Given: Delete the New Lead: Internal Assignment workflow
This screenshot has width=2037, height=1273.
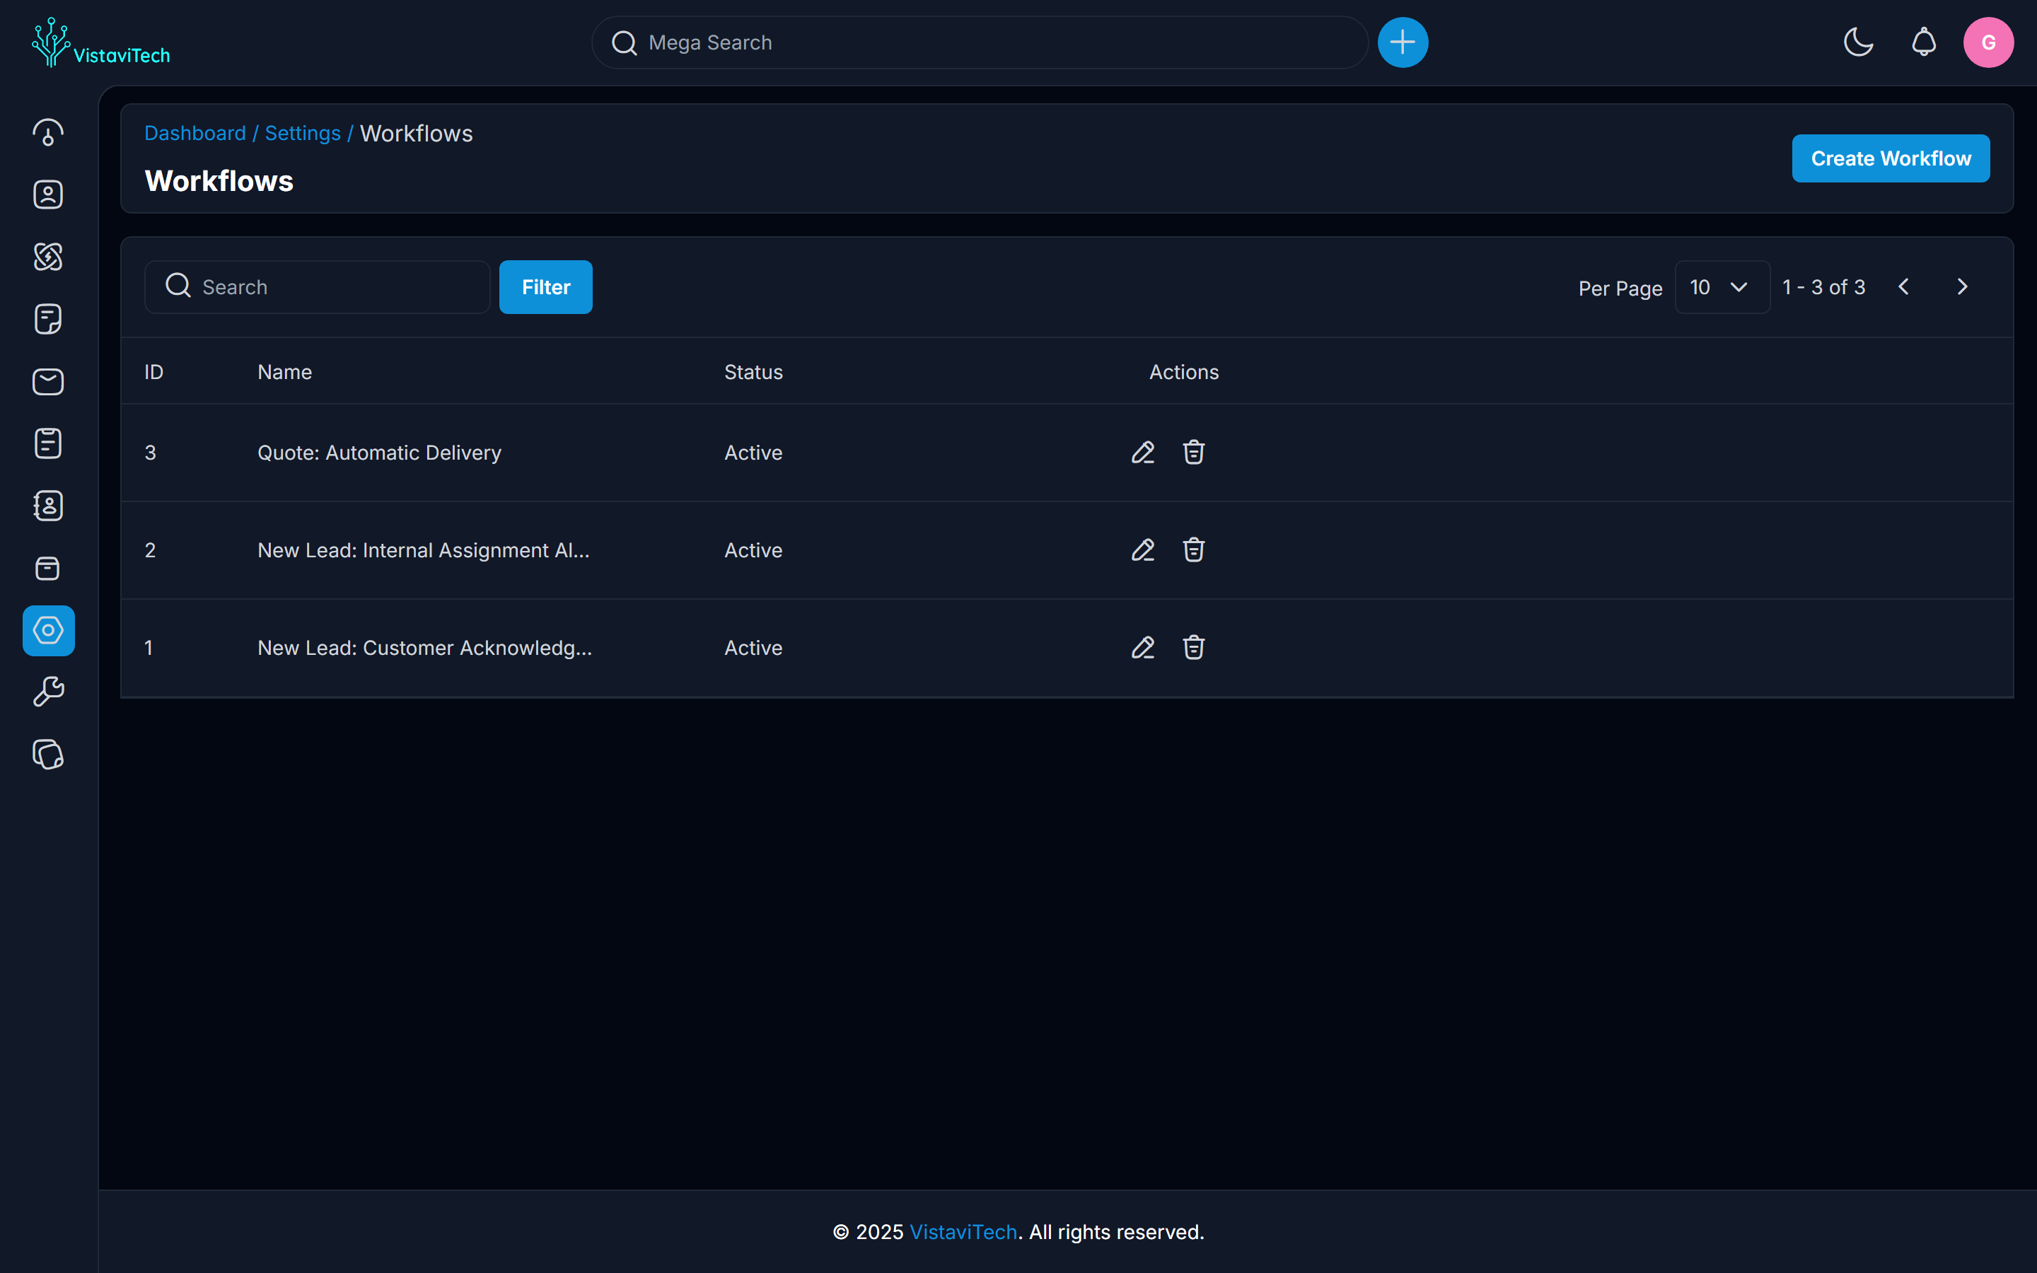Looking at the screenshot, I should (x=1195, y=550).
